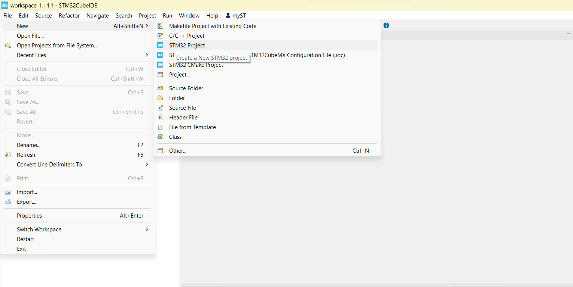Expand the New submenu arrow

click(x=147, y=26)
